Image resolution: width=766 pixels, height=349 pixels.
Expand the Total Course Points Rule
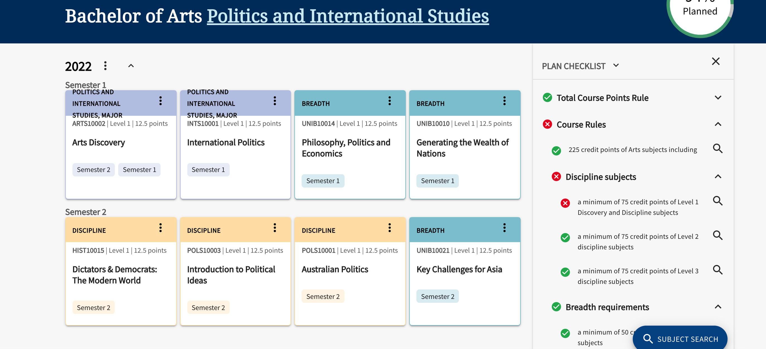[x=718, y=98]
